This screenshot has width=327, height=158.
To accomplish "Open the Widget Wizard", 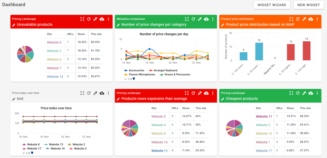I will (272, 5).
